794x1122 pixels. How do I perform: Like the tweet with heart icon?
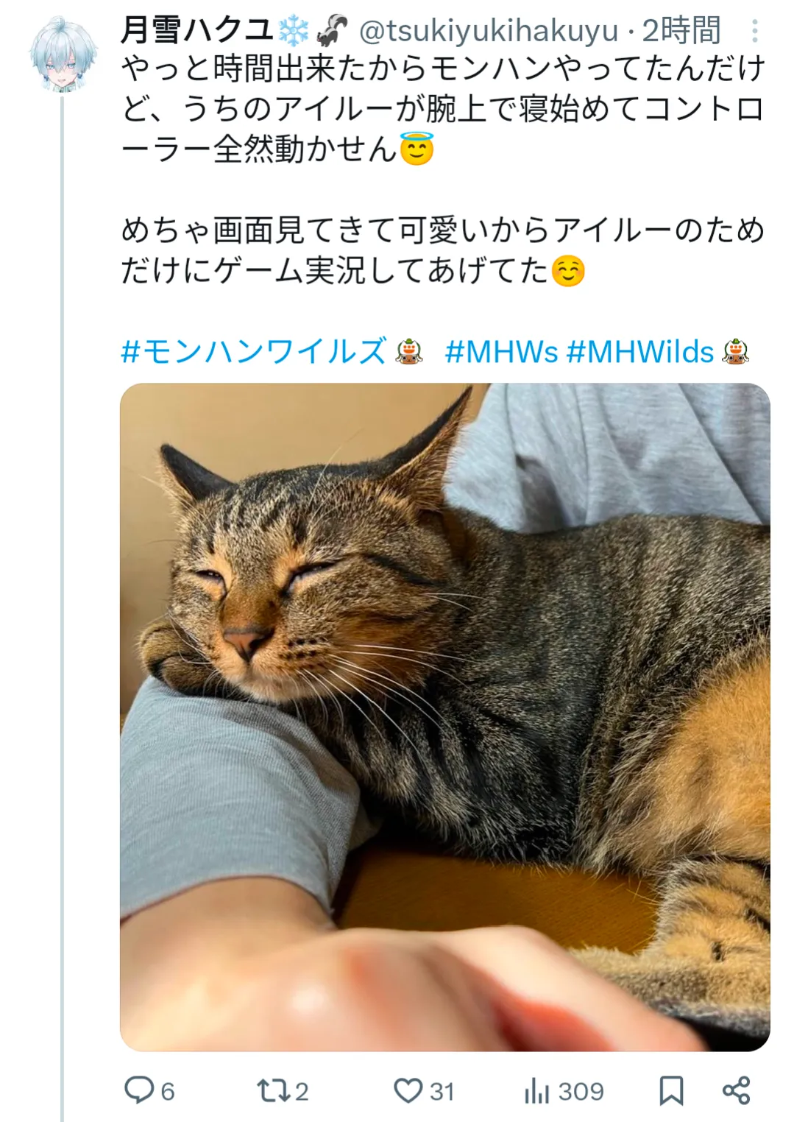408,1090
